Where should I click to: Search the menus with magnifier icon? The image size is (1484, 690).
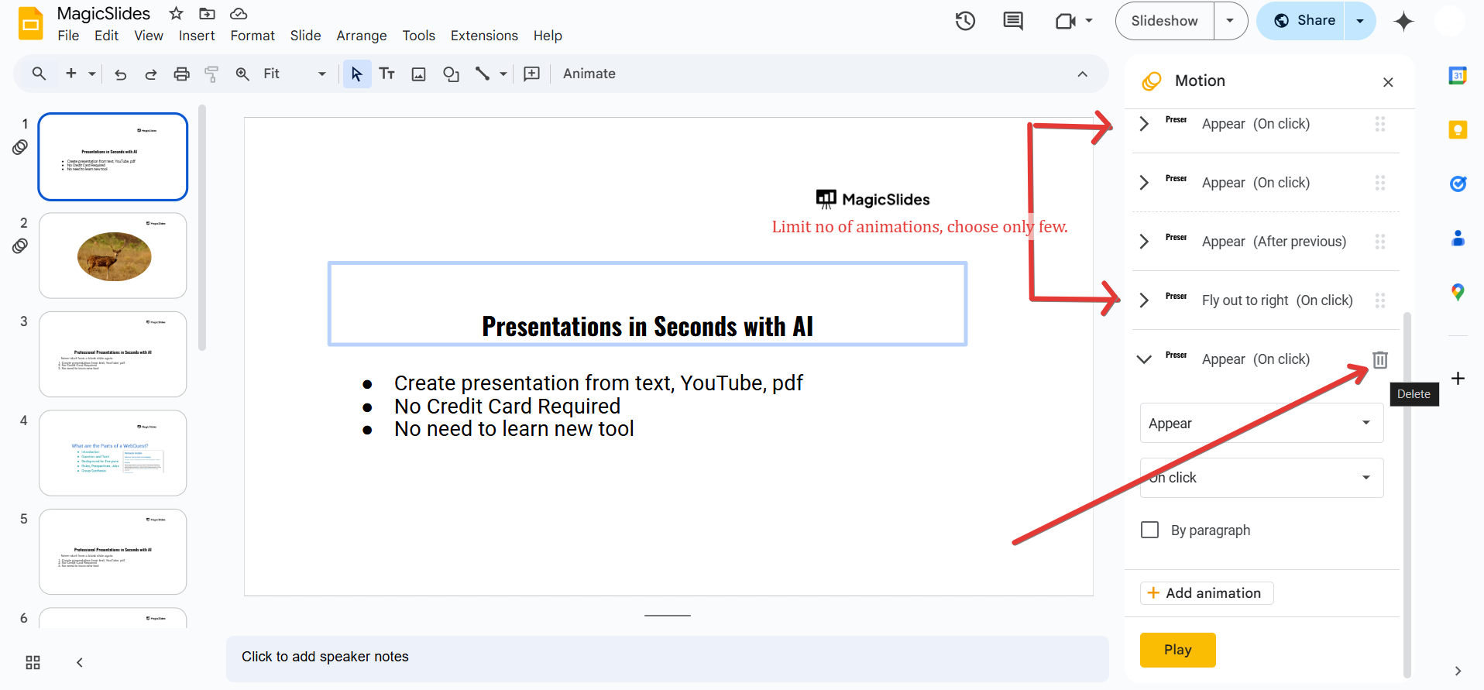[x=39, y=74]
